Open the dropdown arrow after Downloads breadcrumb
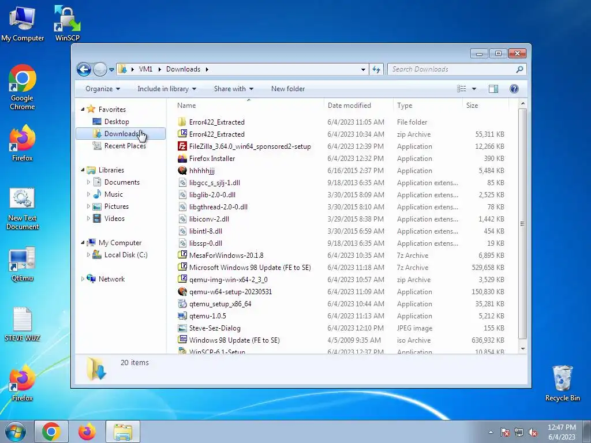 207,70
